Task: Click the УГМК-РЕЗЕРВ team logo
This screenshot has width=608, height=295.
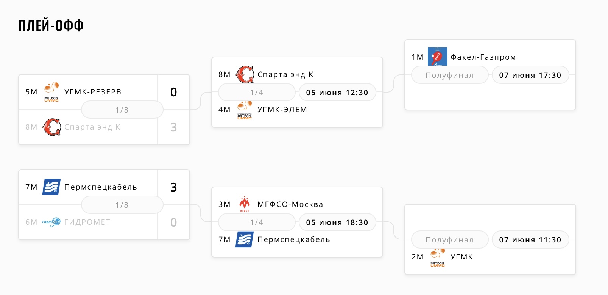Action: pyautogui.click(x=51, y=92)
